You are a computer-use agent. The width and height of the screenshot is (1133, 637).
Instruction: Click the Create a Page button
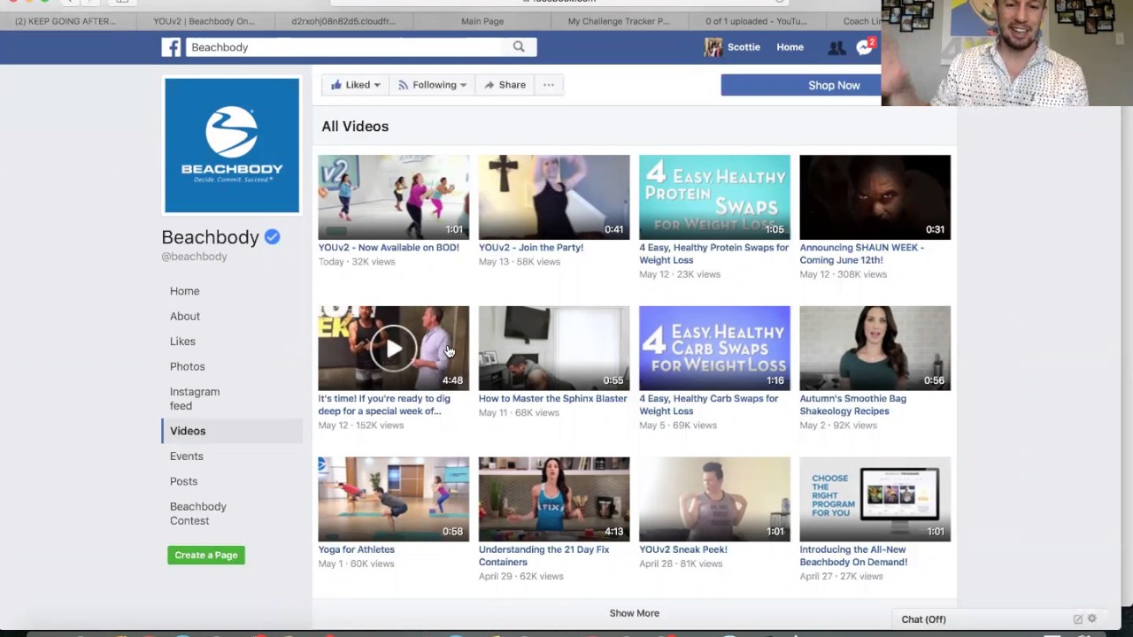206,555
